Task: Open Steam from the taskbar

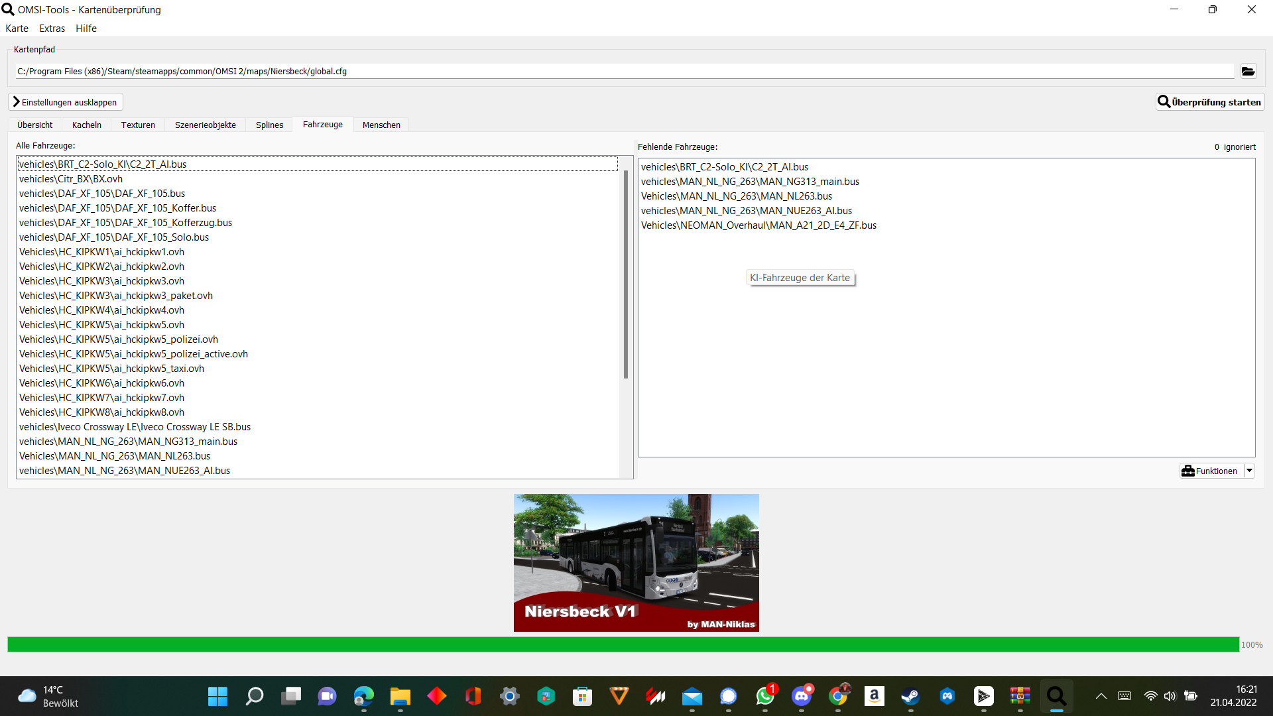Action: tap(910, 696)
